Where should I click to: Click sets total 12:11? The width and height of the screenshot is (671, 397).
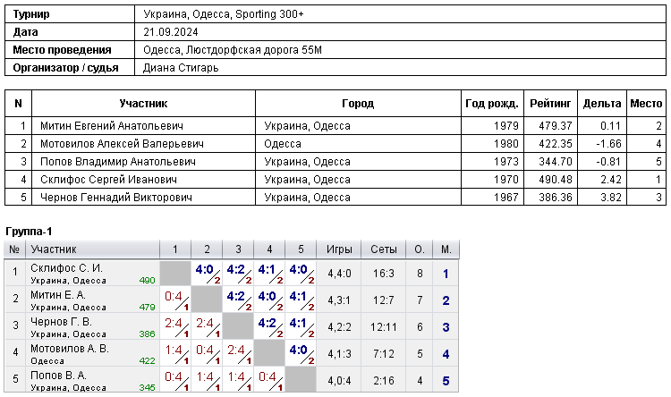click(384, 327)
